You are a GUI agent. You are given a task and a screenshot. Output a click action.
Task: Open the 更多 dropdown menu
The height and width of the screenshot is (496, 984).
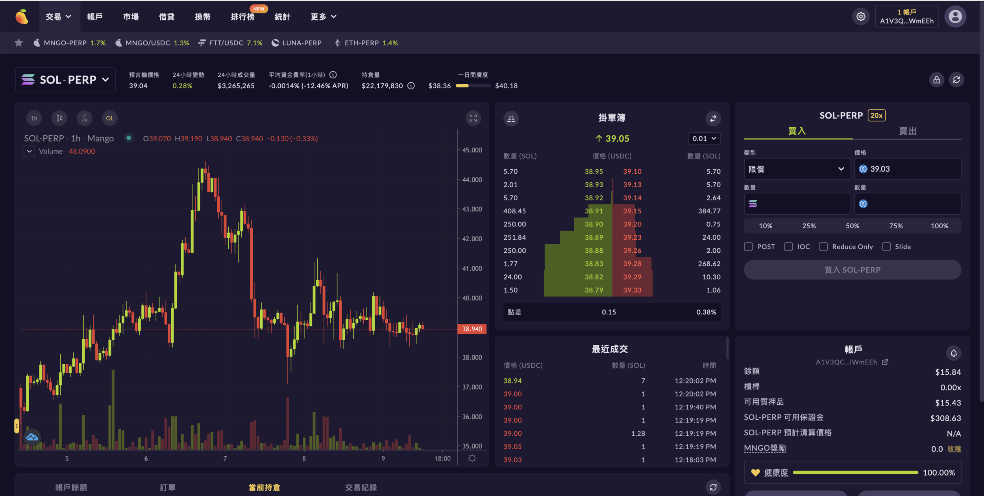(x=324, y=17)
